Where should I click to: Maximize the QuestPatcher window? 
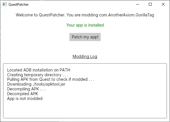150,4
